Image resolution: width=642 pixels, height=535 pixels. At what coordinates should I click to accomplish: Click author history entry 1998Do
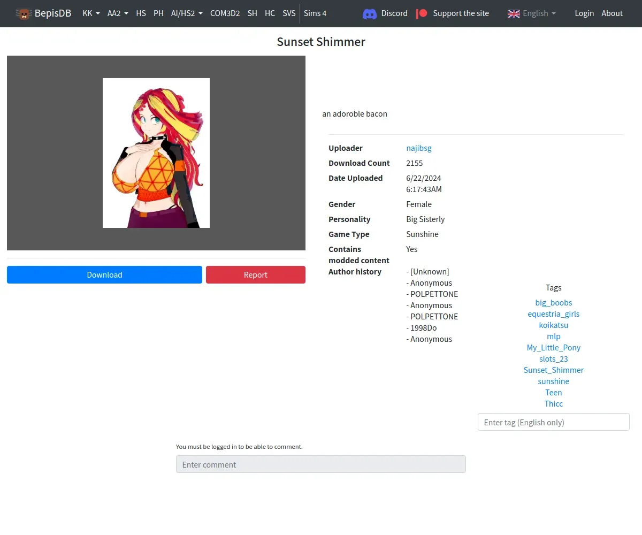[422, 328]
